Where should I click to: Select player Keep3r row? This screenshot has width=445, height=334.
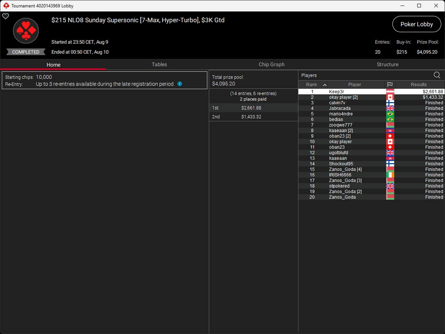point(371,92)
